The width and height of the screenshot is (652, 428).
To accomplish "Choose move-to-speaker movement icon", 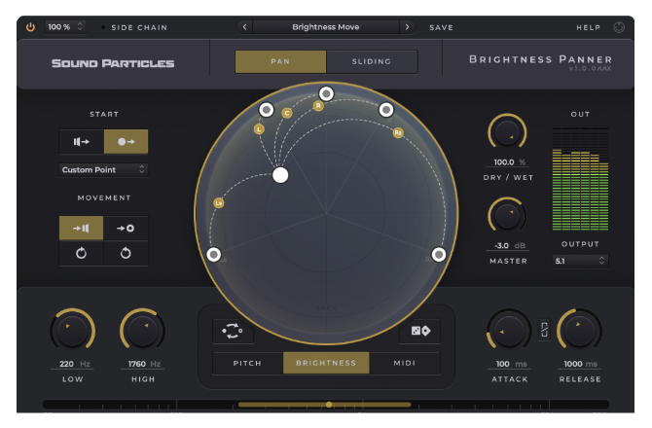I will [x=82, y=229].
